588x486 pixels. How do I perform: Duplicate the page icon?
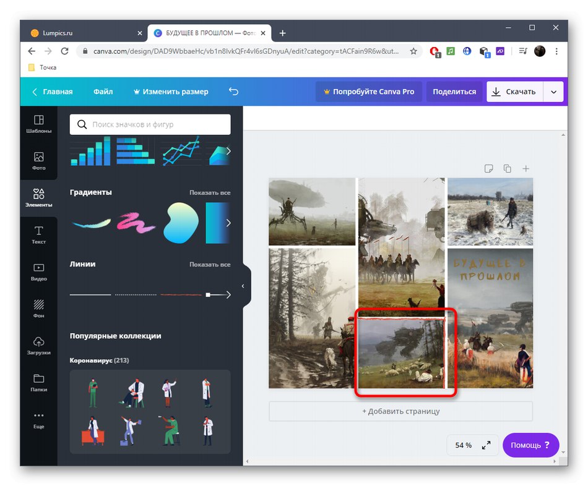507,169
